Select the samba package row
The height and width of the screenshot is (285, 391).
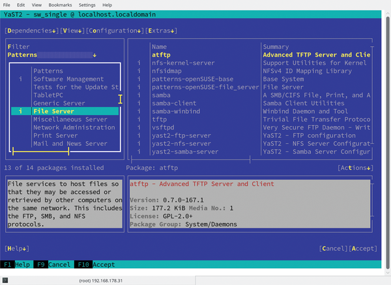[x=251, y=95]
